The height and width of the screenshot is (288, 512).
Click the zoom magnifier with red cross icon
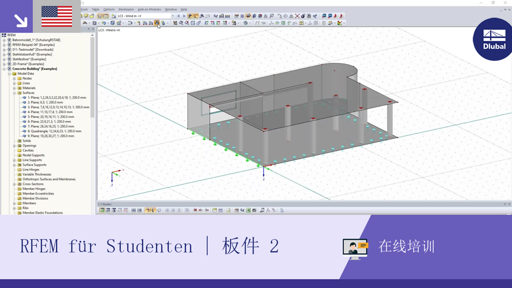coord(187,23)
